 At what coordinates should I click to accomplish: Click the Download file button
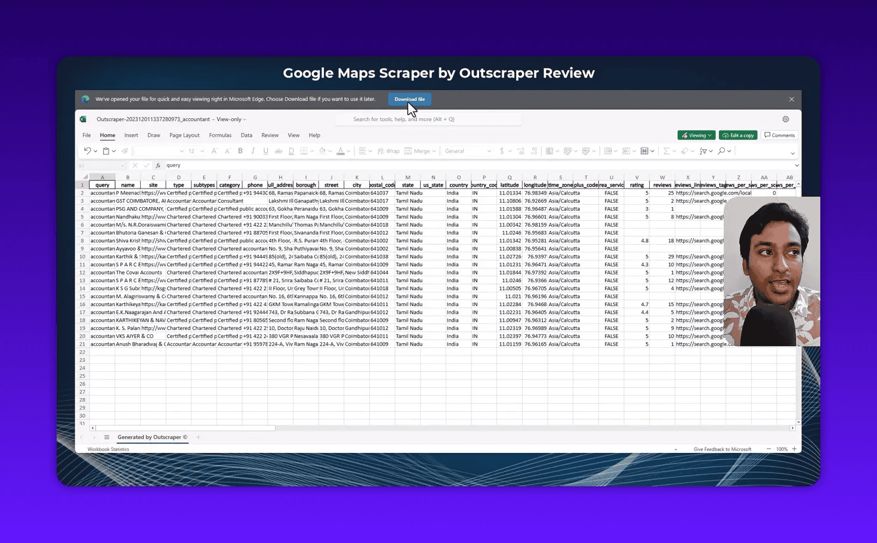coord(409,99)
